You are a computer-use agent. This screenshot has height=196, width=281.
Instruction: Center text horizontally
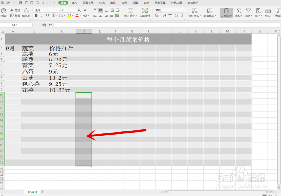point(101,16)
